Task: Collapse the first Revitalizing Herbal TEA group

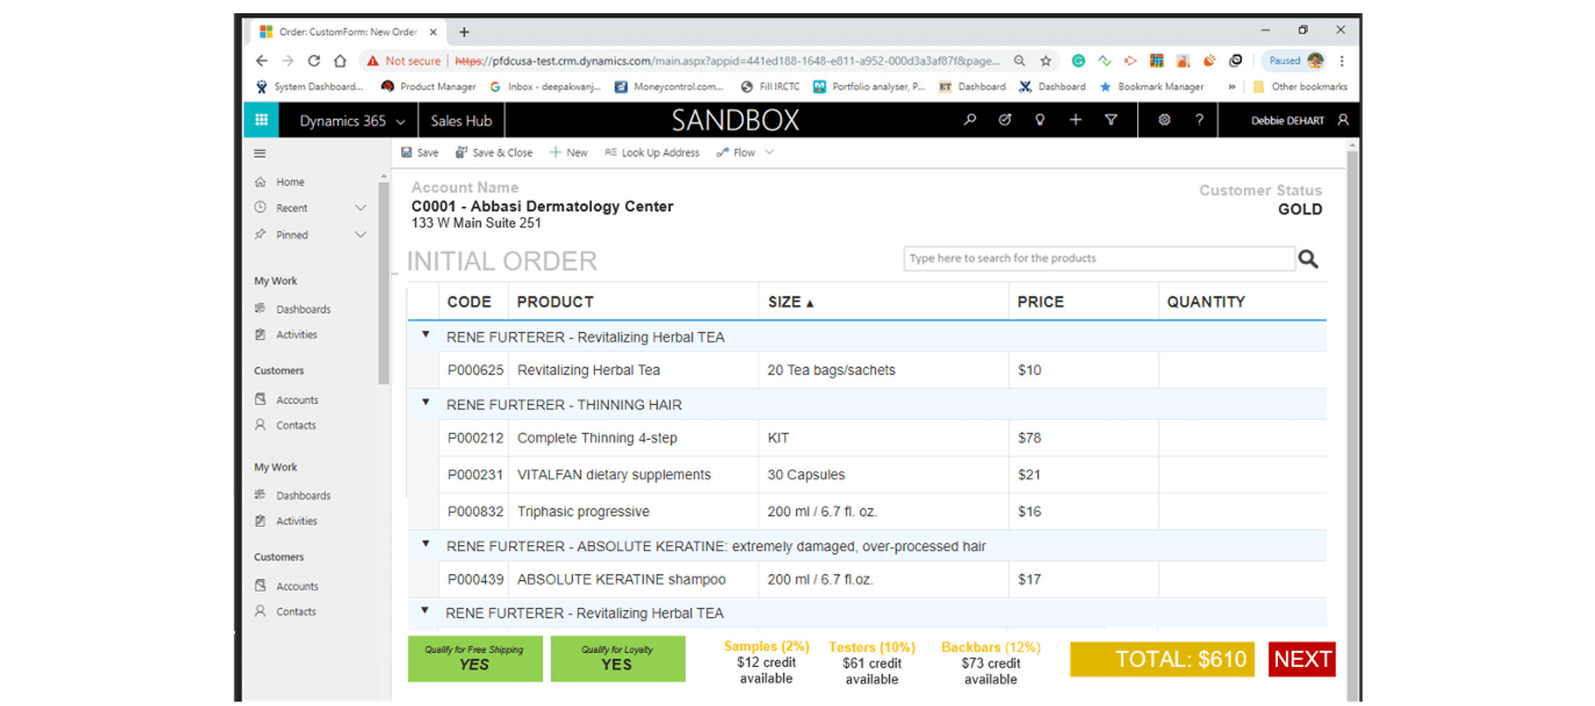Action: (425, 335)
